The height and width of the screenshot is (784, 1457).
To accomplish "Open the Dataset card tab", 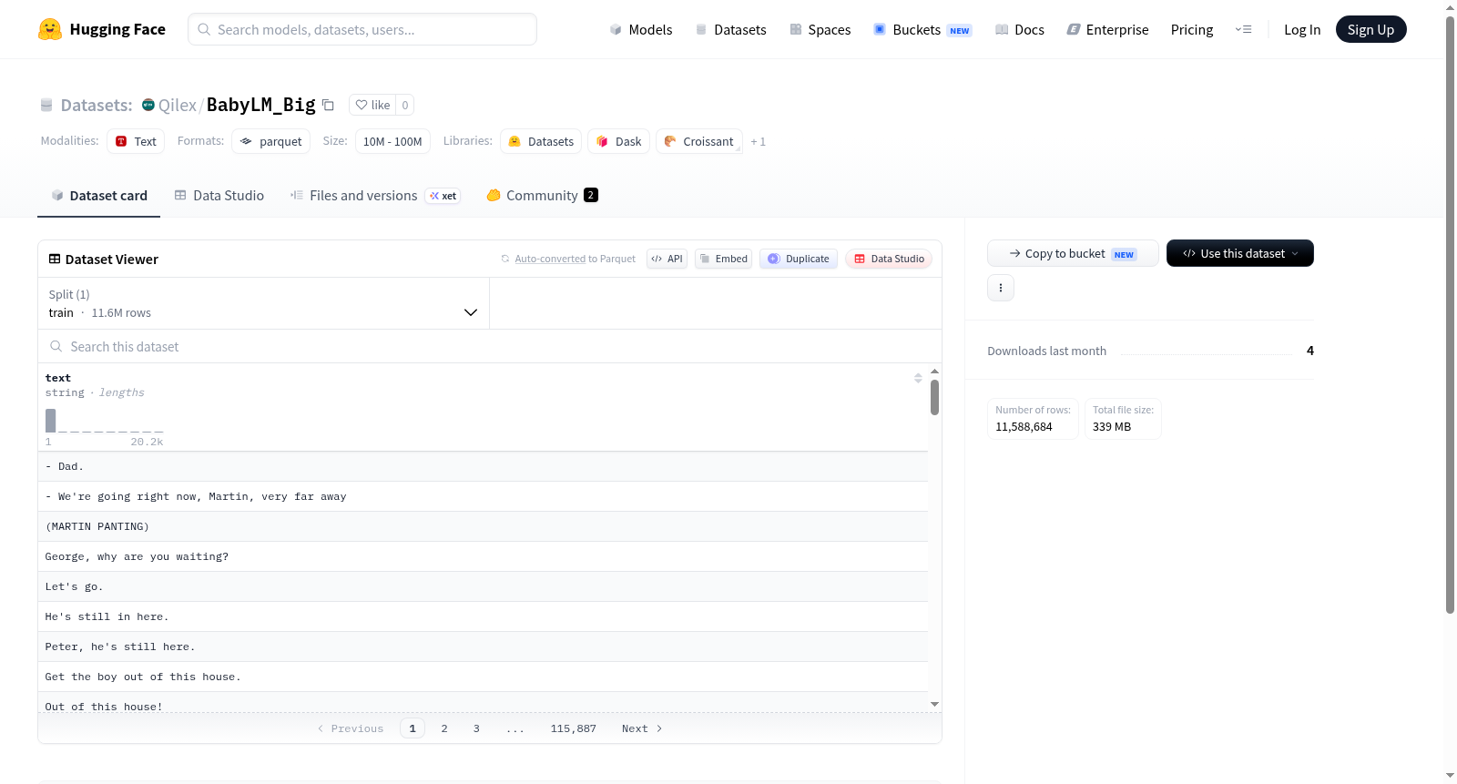I will click(98, 196).
